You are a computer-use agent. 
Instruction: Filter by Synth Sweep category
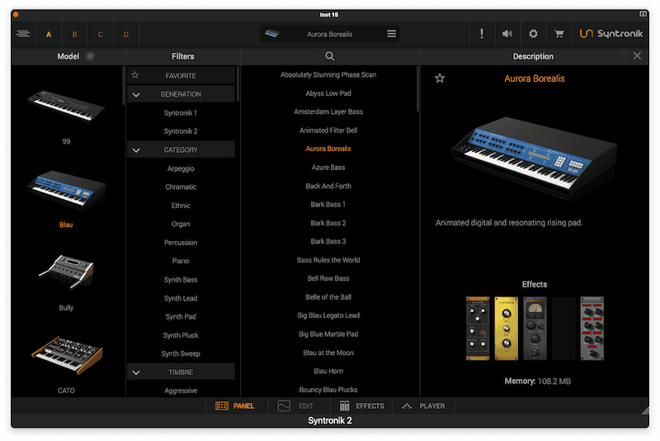(181, 353)
